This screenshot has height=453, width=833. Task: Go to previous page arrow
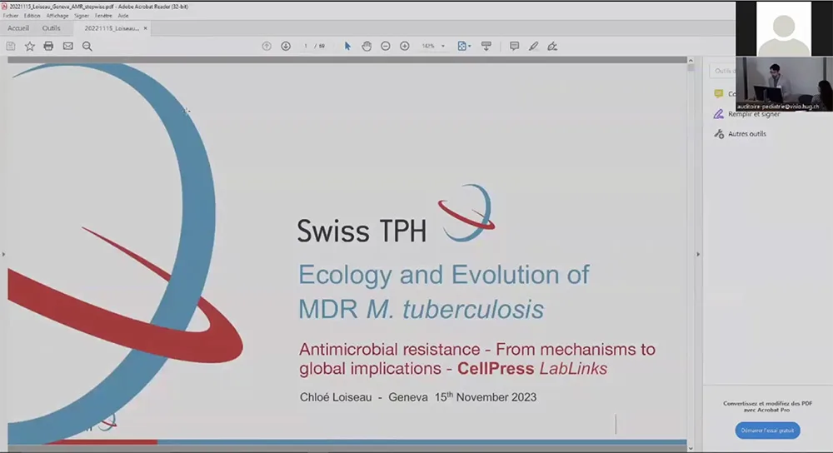click(267, 46)
